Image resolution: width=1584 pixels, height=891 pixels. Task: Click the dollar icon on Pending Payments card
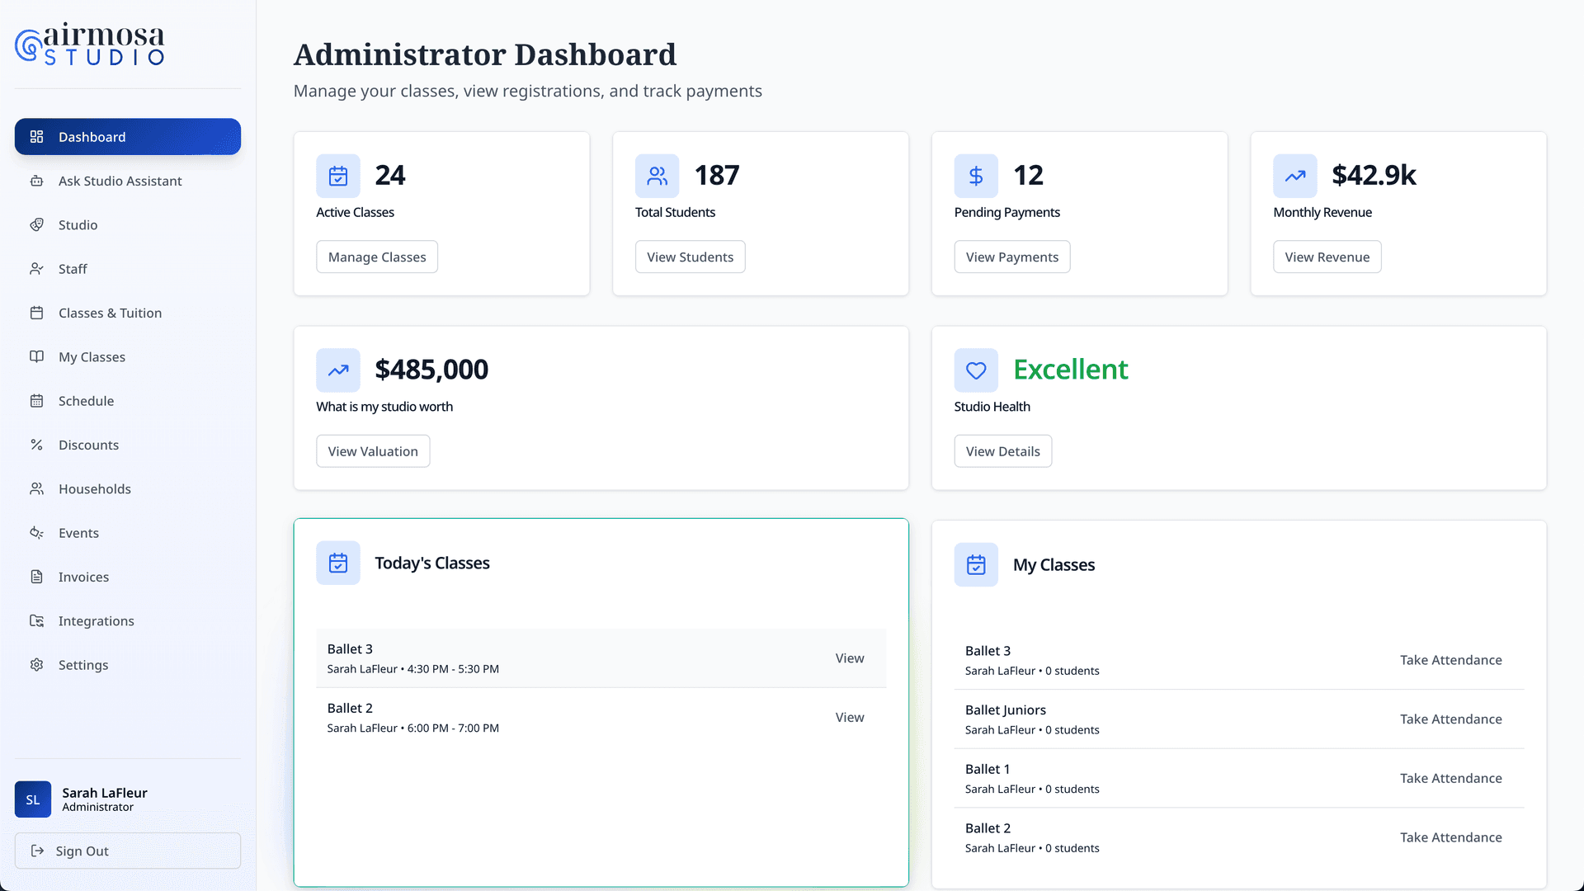(976, 176)
